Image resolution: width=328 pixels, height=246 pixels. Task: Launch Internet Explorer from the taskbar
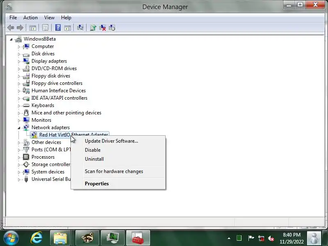pyautogui.click(x=36, y=238)
